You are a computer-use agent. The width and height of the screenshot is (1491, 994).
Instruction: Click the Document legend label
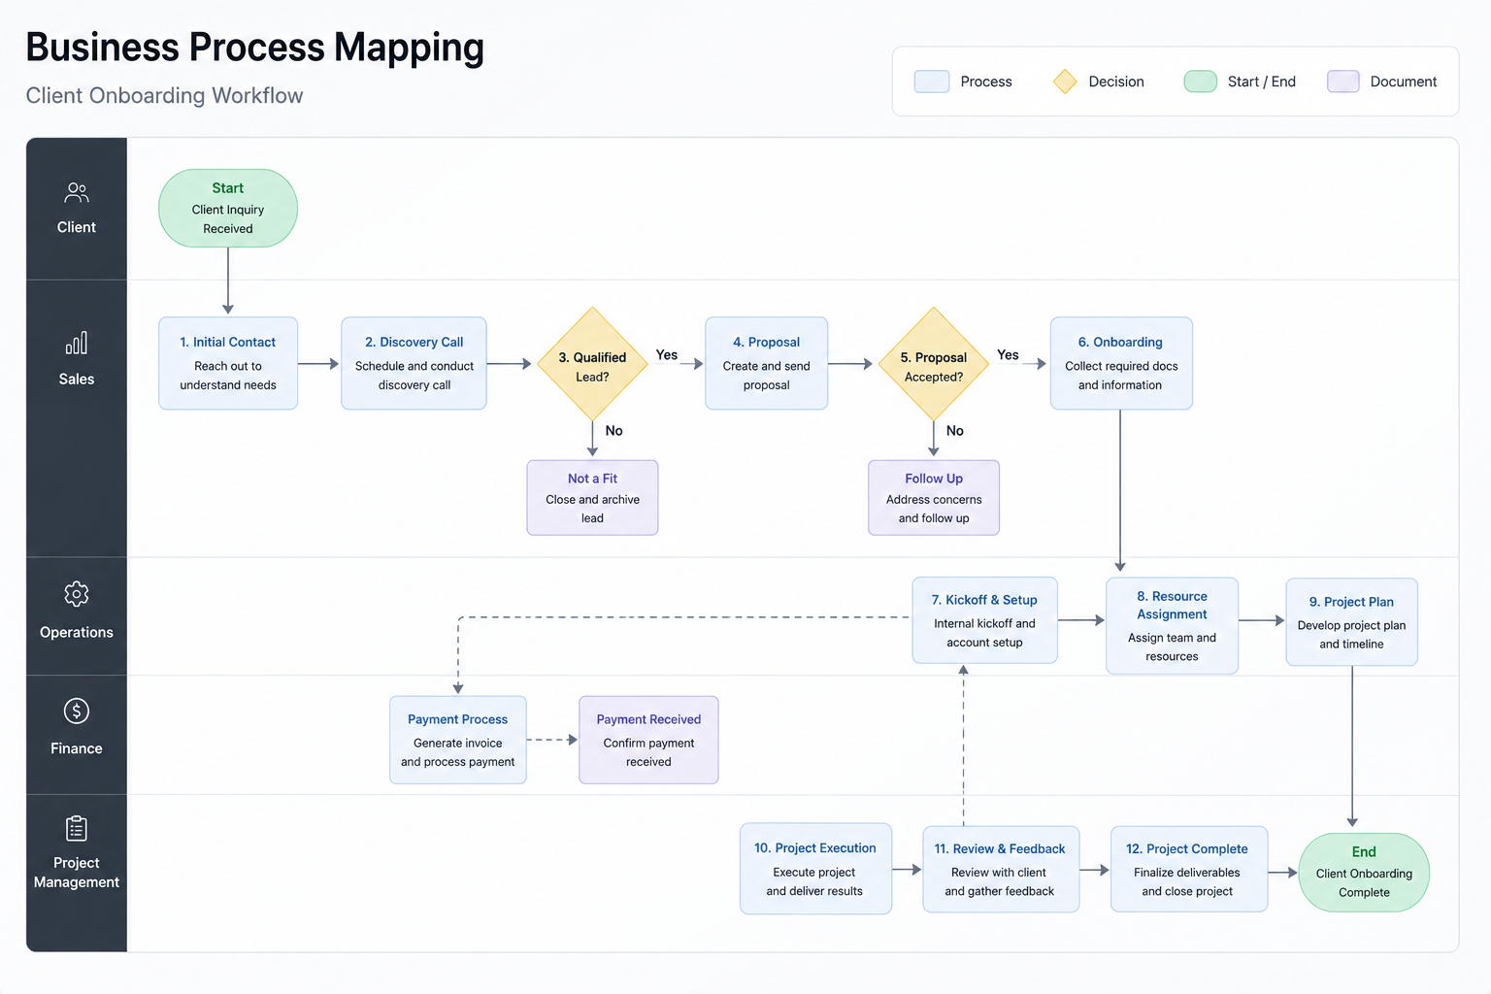(1404, 82)
